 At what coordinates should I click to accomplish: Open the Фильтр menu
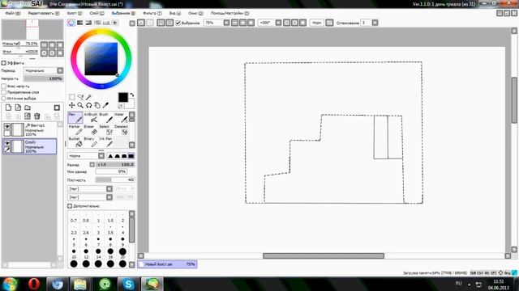tap(152, 14)
